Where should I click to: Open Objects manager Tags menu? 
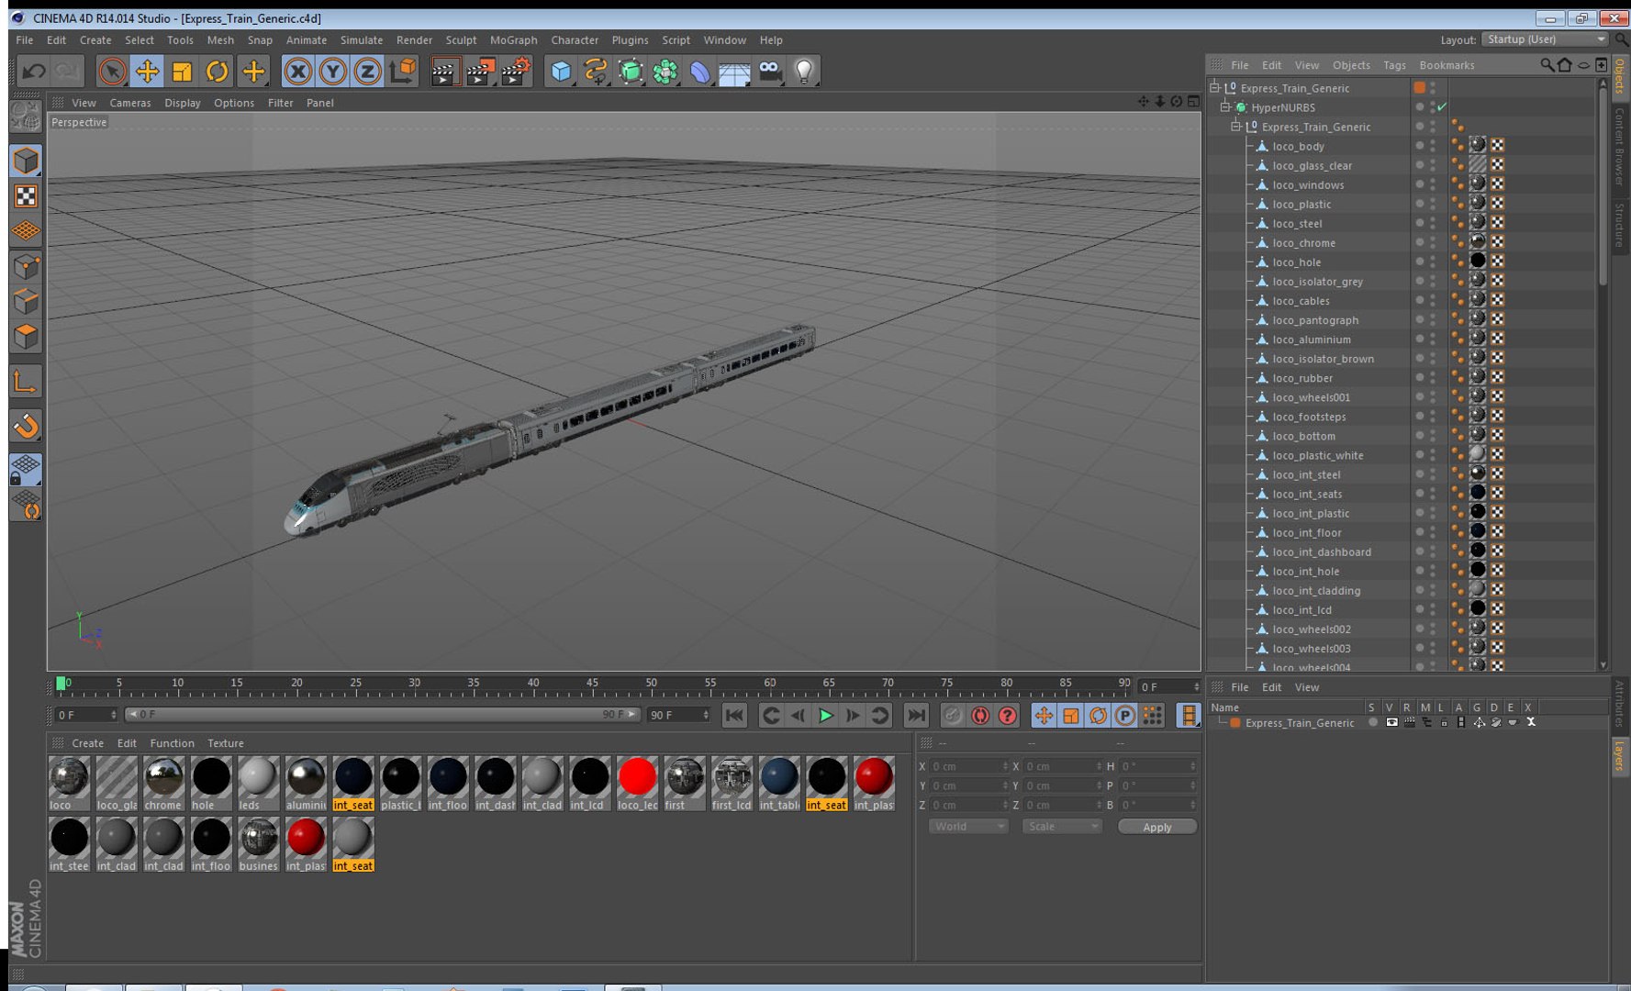(1394, 65)
